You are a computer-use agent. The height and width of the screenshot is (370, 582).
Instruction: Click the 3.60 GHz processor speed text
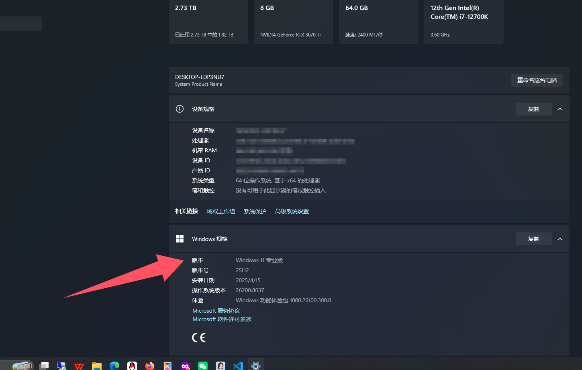pyautogui.click(x=440, y=35)
